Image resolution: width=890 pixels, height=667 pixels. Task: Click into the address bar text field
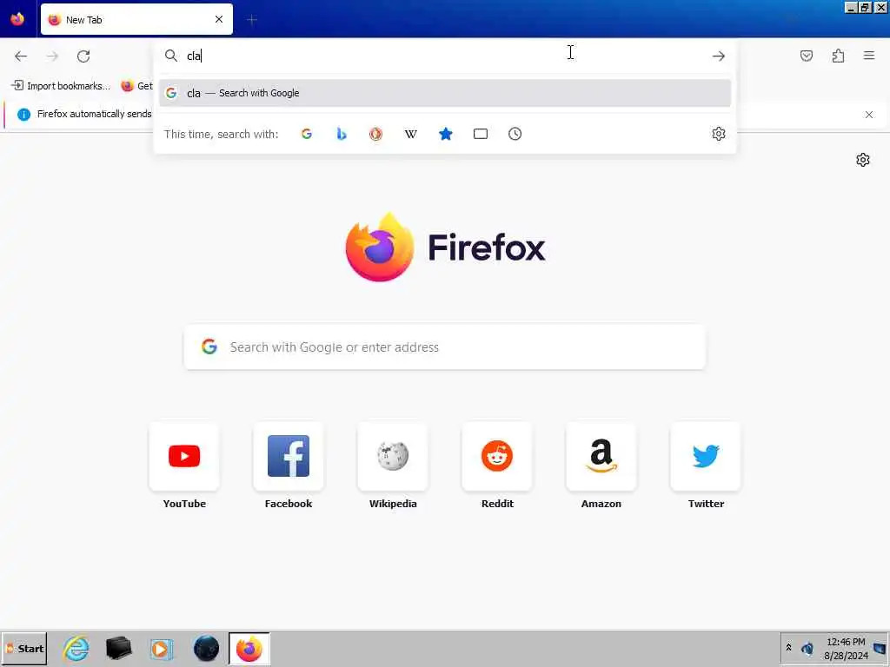coord(445,56)
